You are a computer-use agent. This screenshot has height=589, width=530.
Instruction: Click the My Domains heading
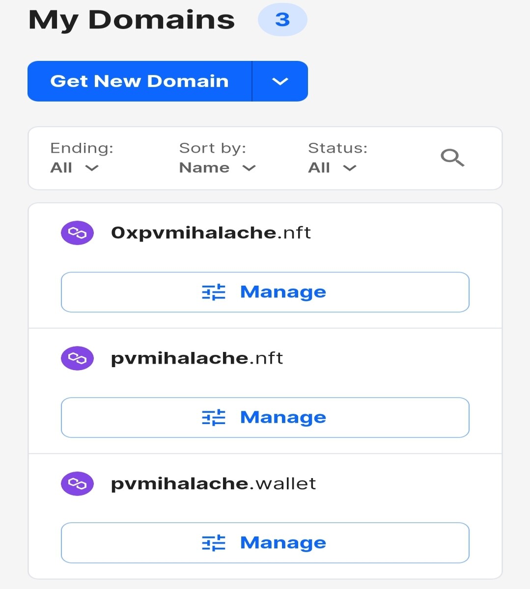pyautogui.click(x=132, y=20)
